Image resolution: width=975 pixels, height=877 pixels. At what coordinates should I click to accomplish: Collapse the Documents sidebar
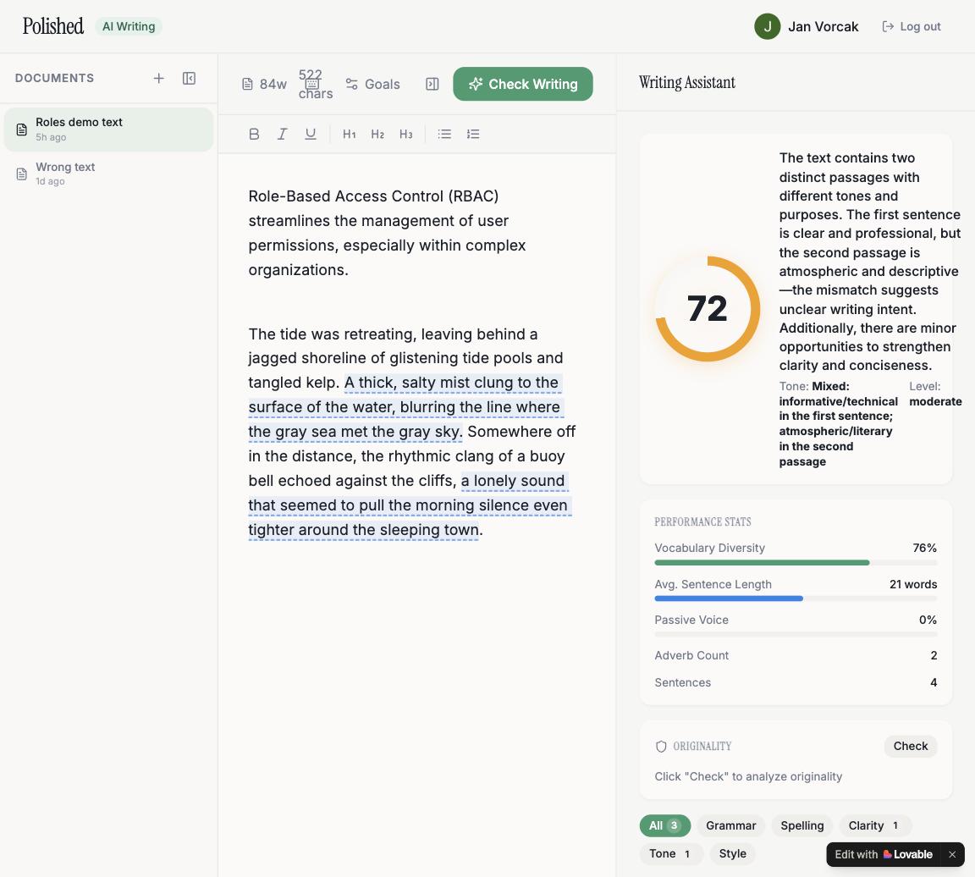tap(190, 78)
